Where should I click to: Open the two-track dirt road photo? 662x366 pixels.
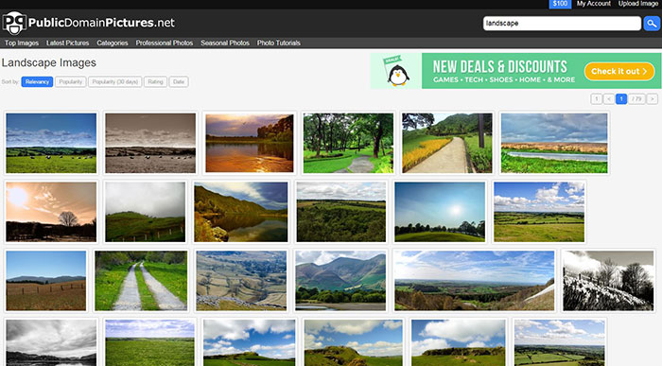pyautogui.click(x=141, y=281)
